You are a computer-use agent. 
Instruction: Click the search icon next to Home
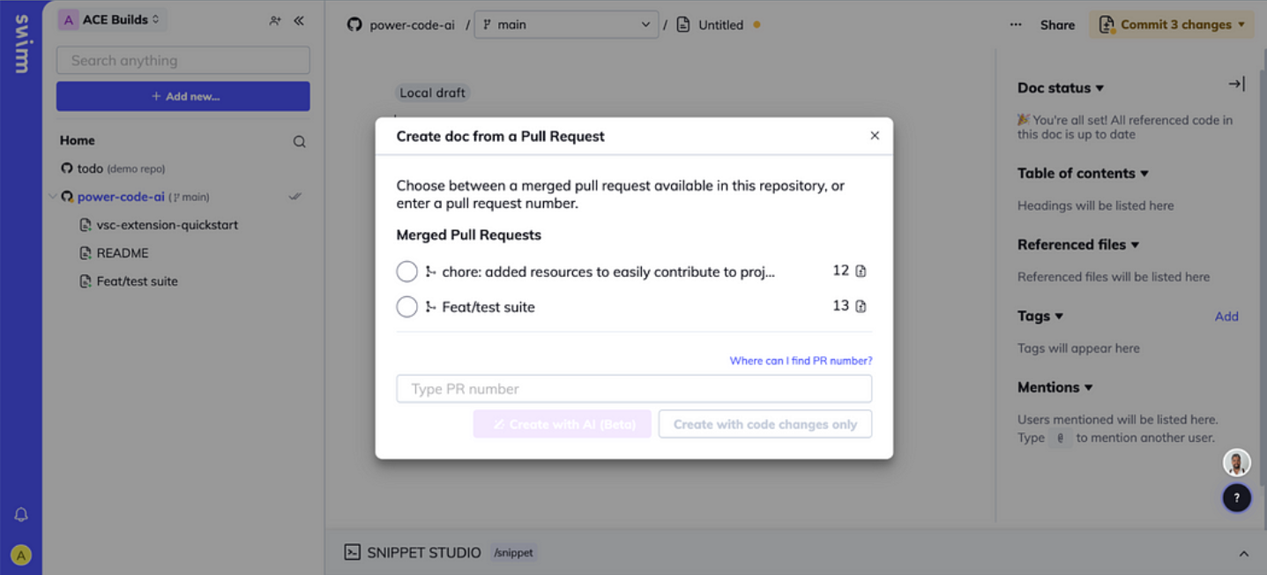pos(300,141)
